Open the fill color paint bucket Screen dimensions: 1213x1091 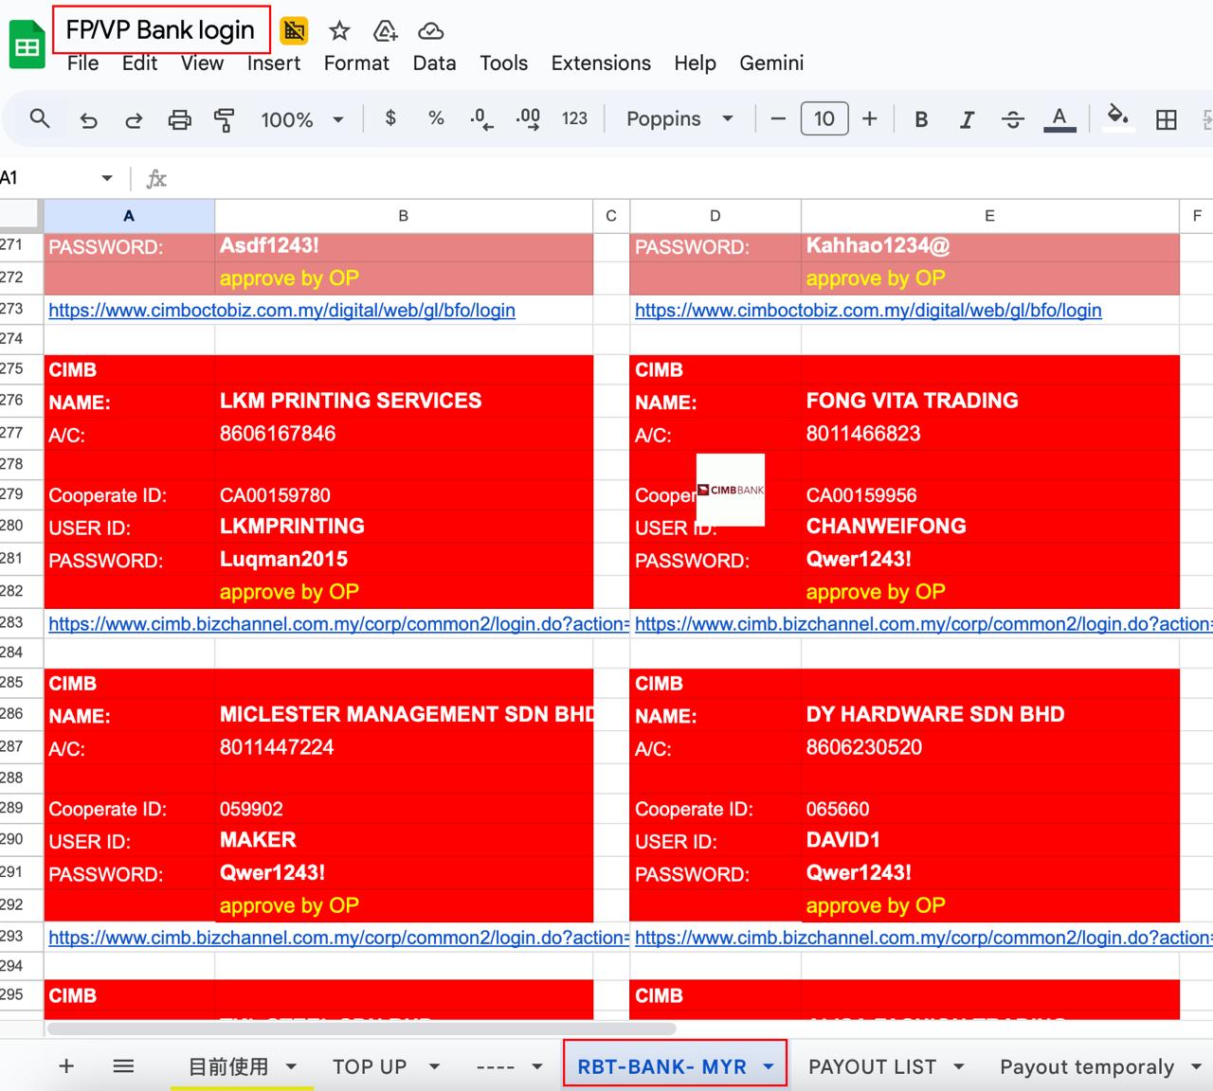pyautogui.click(x=1118, y=117)
